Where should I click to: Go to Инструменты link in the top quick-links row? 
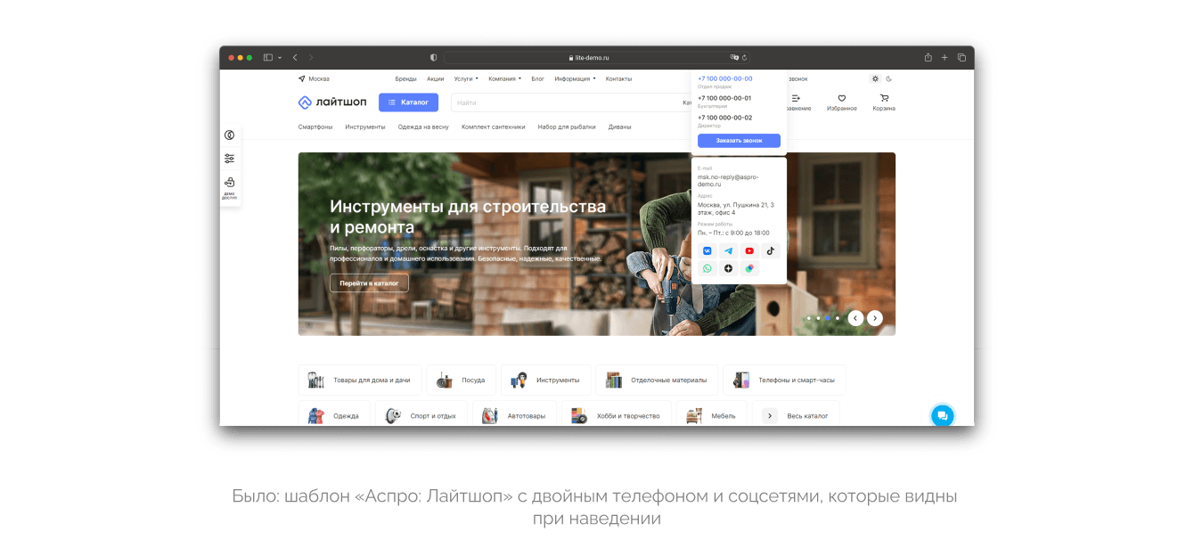tap(365, 127)
